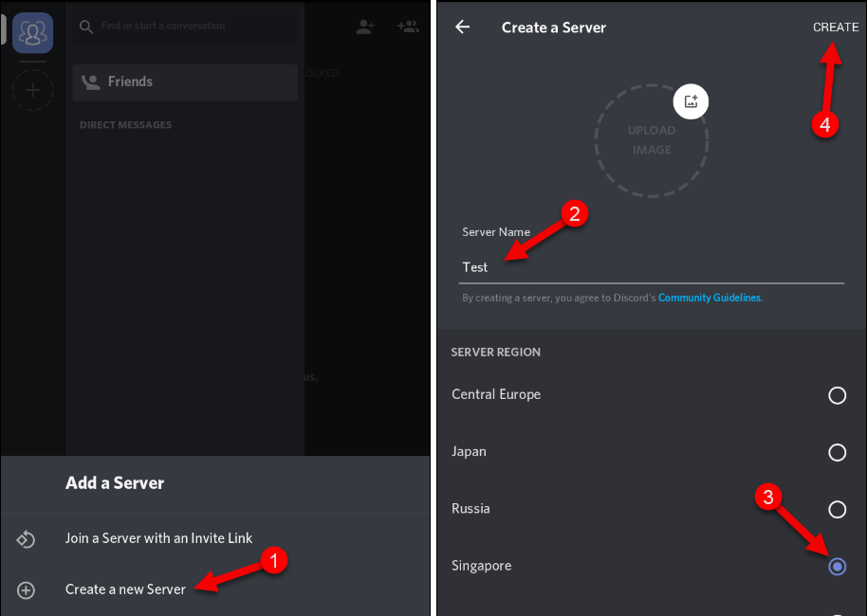
Task: Click the Add a Server heading
Action: pos(115,483)
